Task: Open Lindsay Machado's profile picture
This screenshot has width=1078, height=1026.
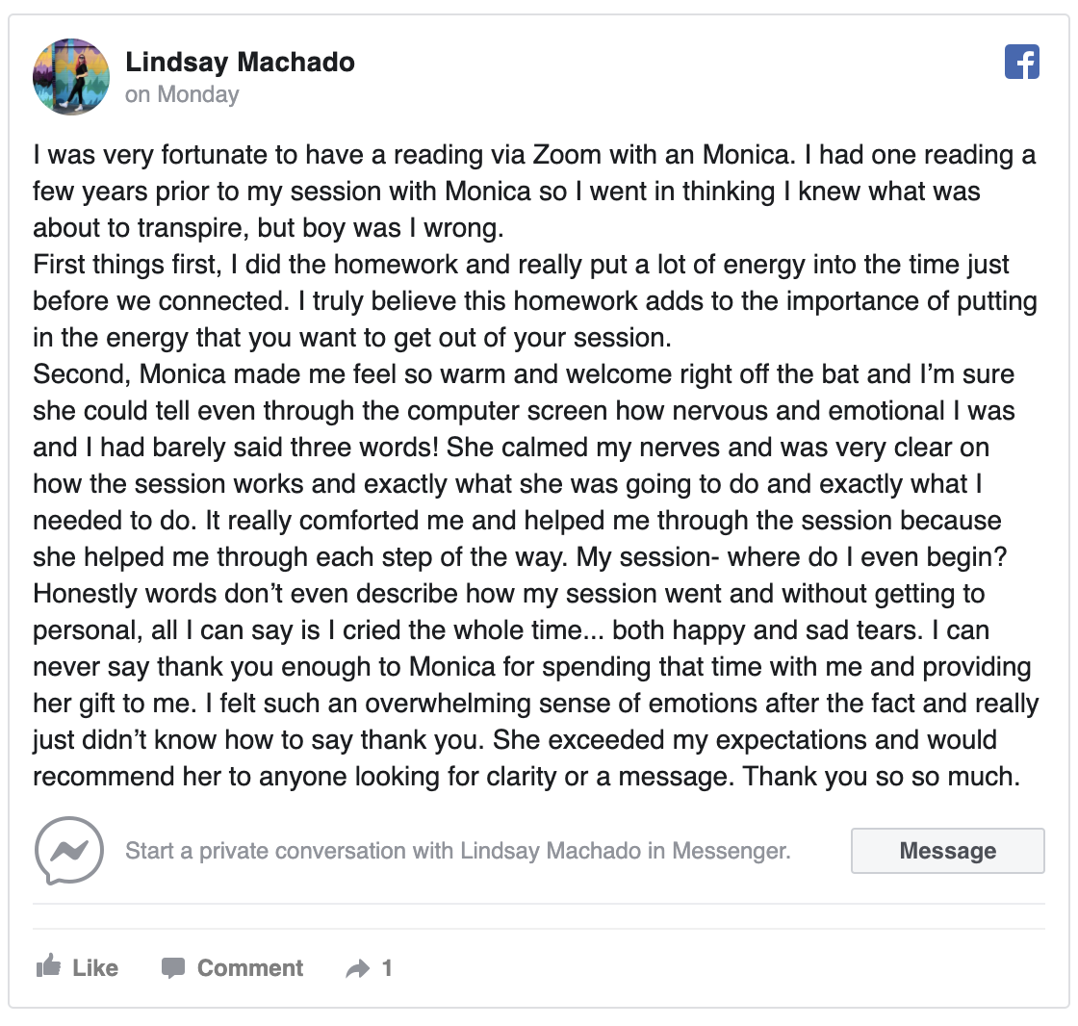Action: click(x=71, y=77)
